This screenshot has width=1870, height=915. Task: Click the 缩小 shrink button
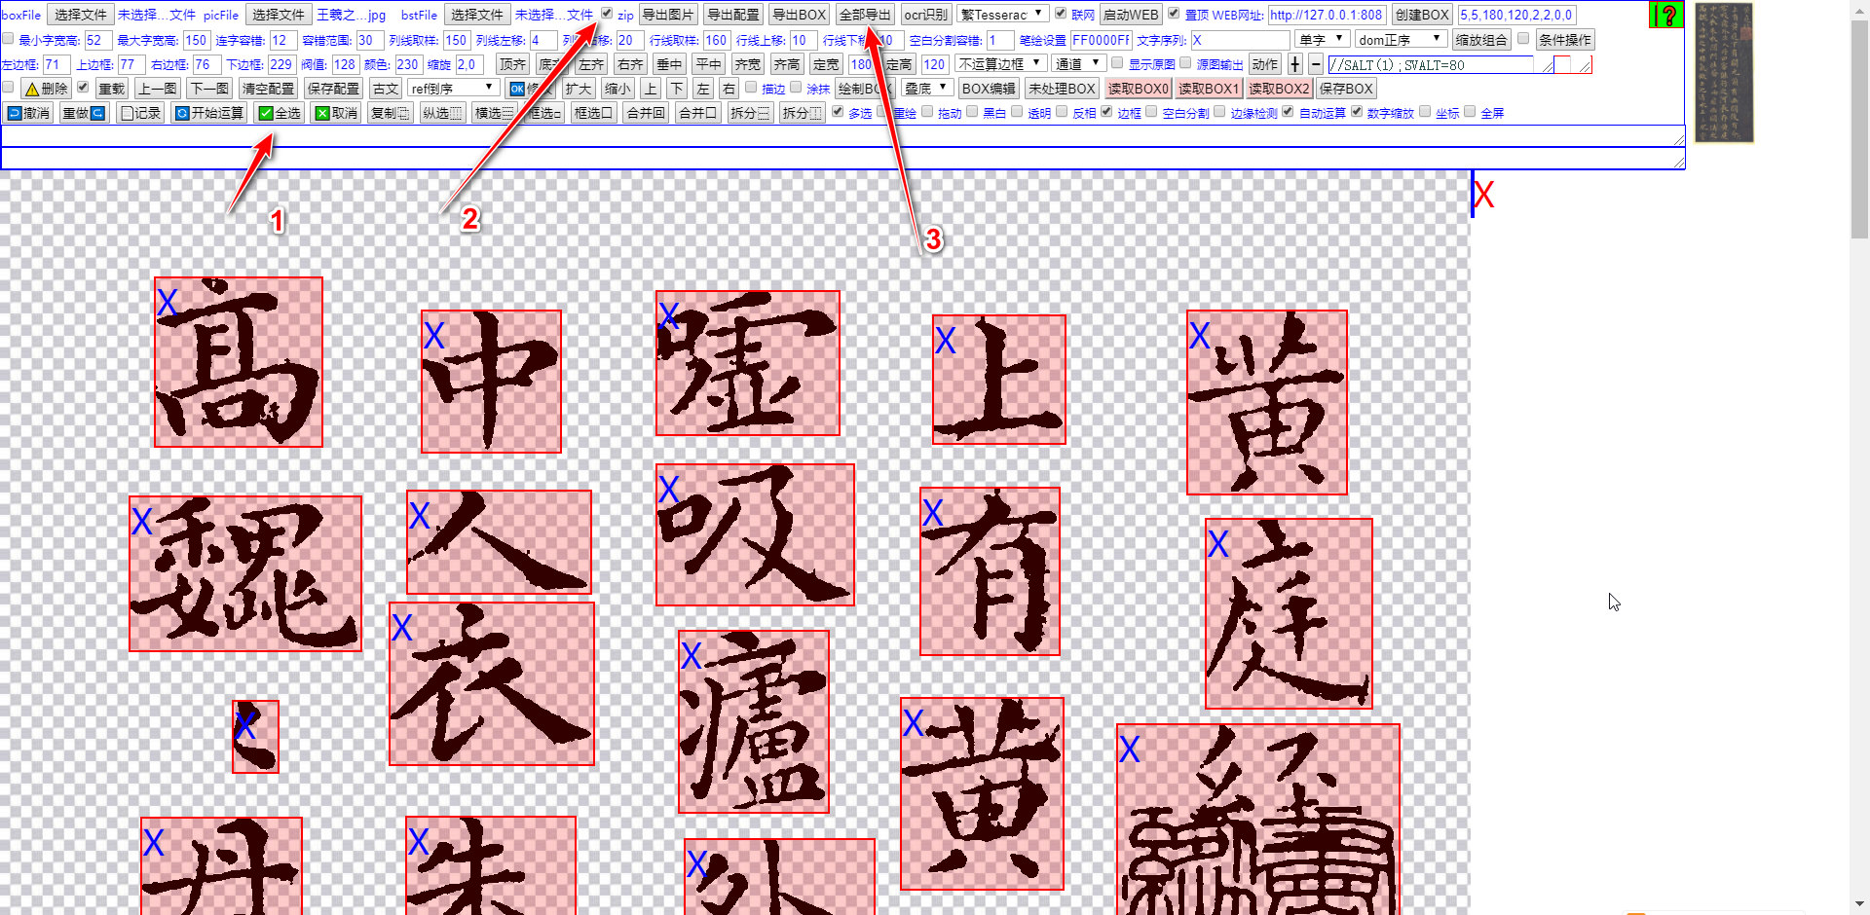[617, 89]
